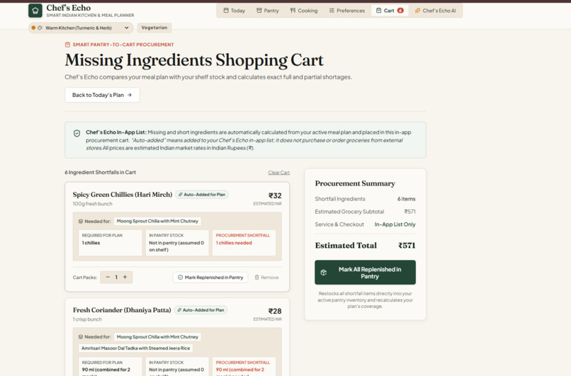Click Moong Sprout Chilla tag under Green Chillies
Screen dimensions: 571x376
(157, 221)
